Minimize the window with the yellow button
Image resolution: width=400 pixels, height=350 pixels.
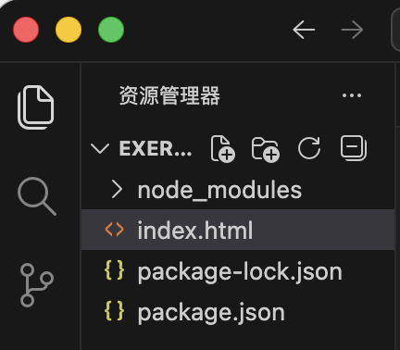[x=69, y=30]
